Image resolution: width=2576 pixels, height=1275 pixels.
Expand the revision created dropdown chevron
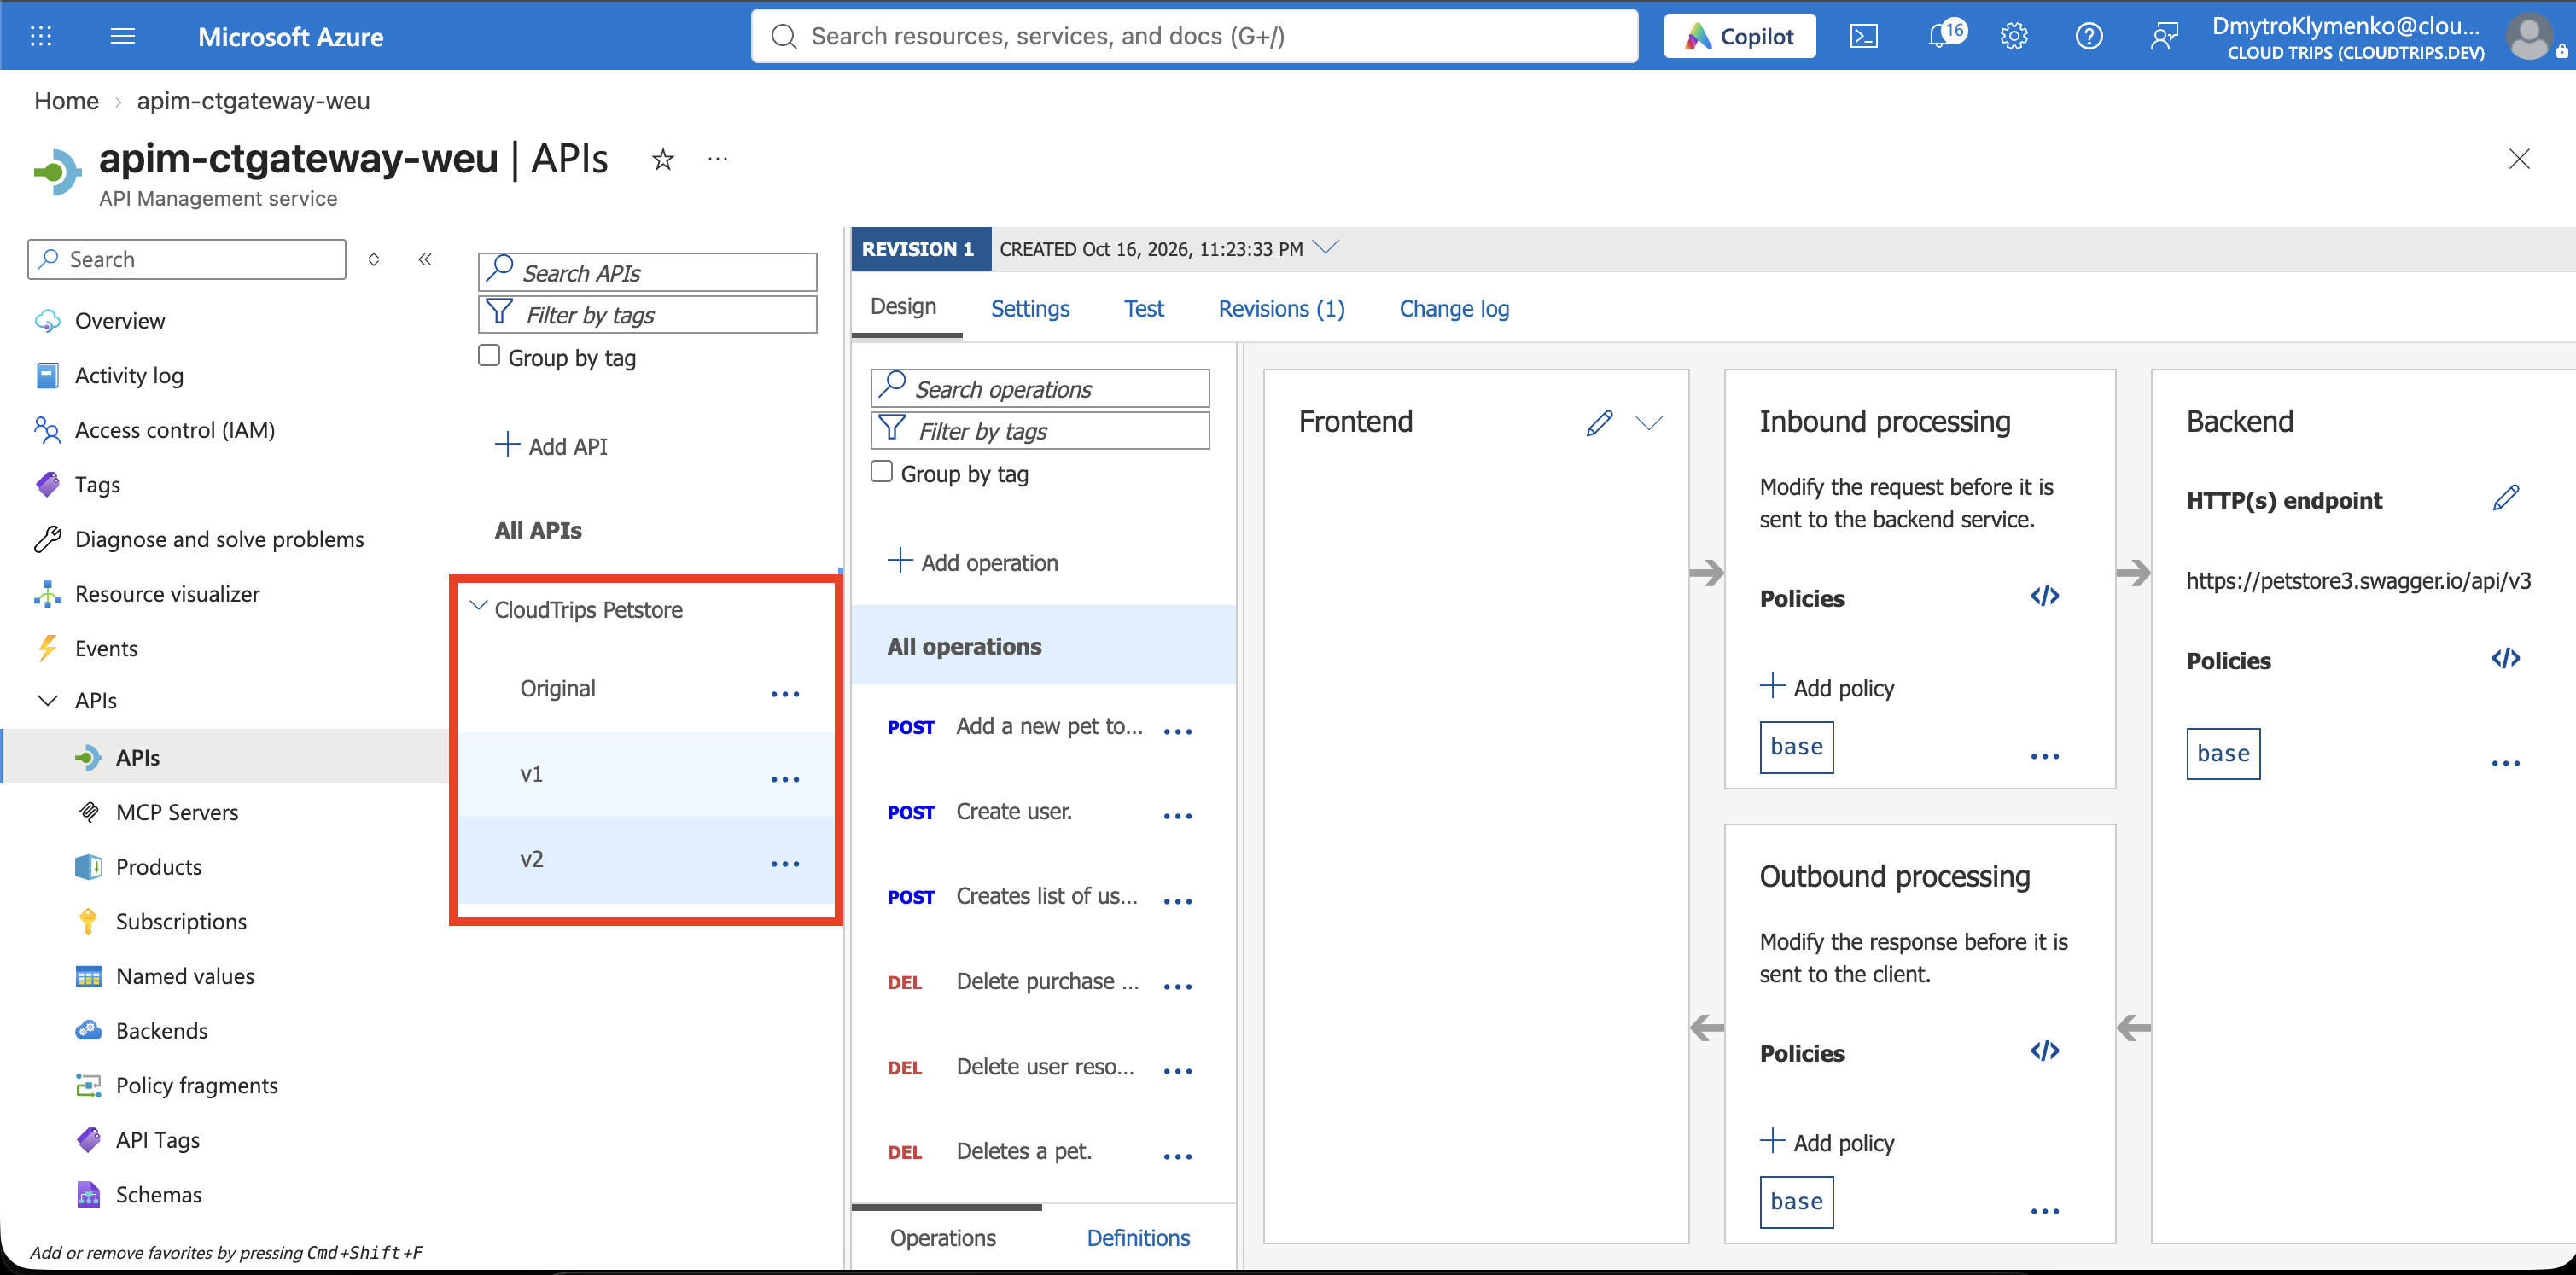[1326, 247]
